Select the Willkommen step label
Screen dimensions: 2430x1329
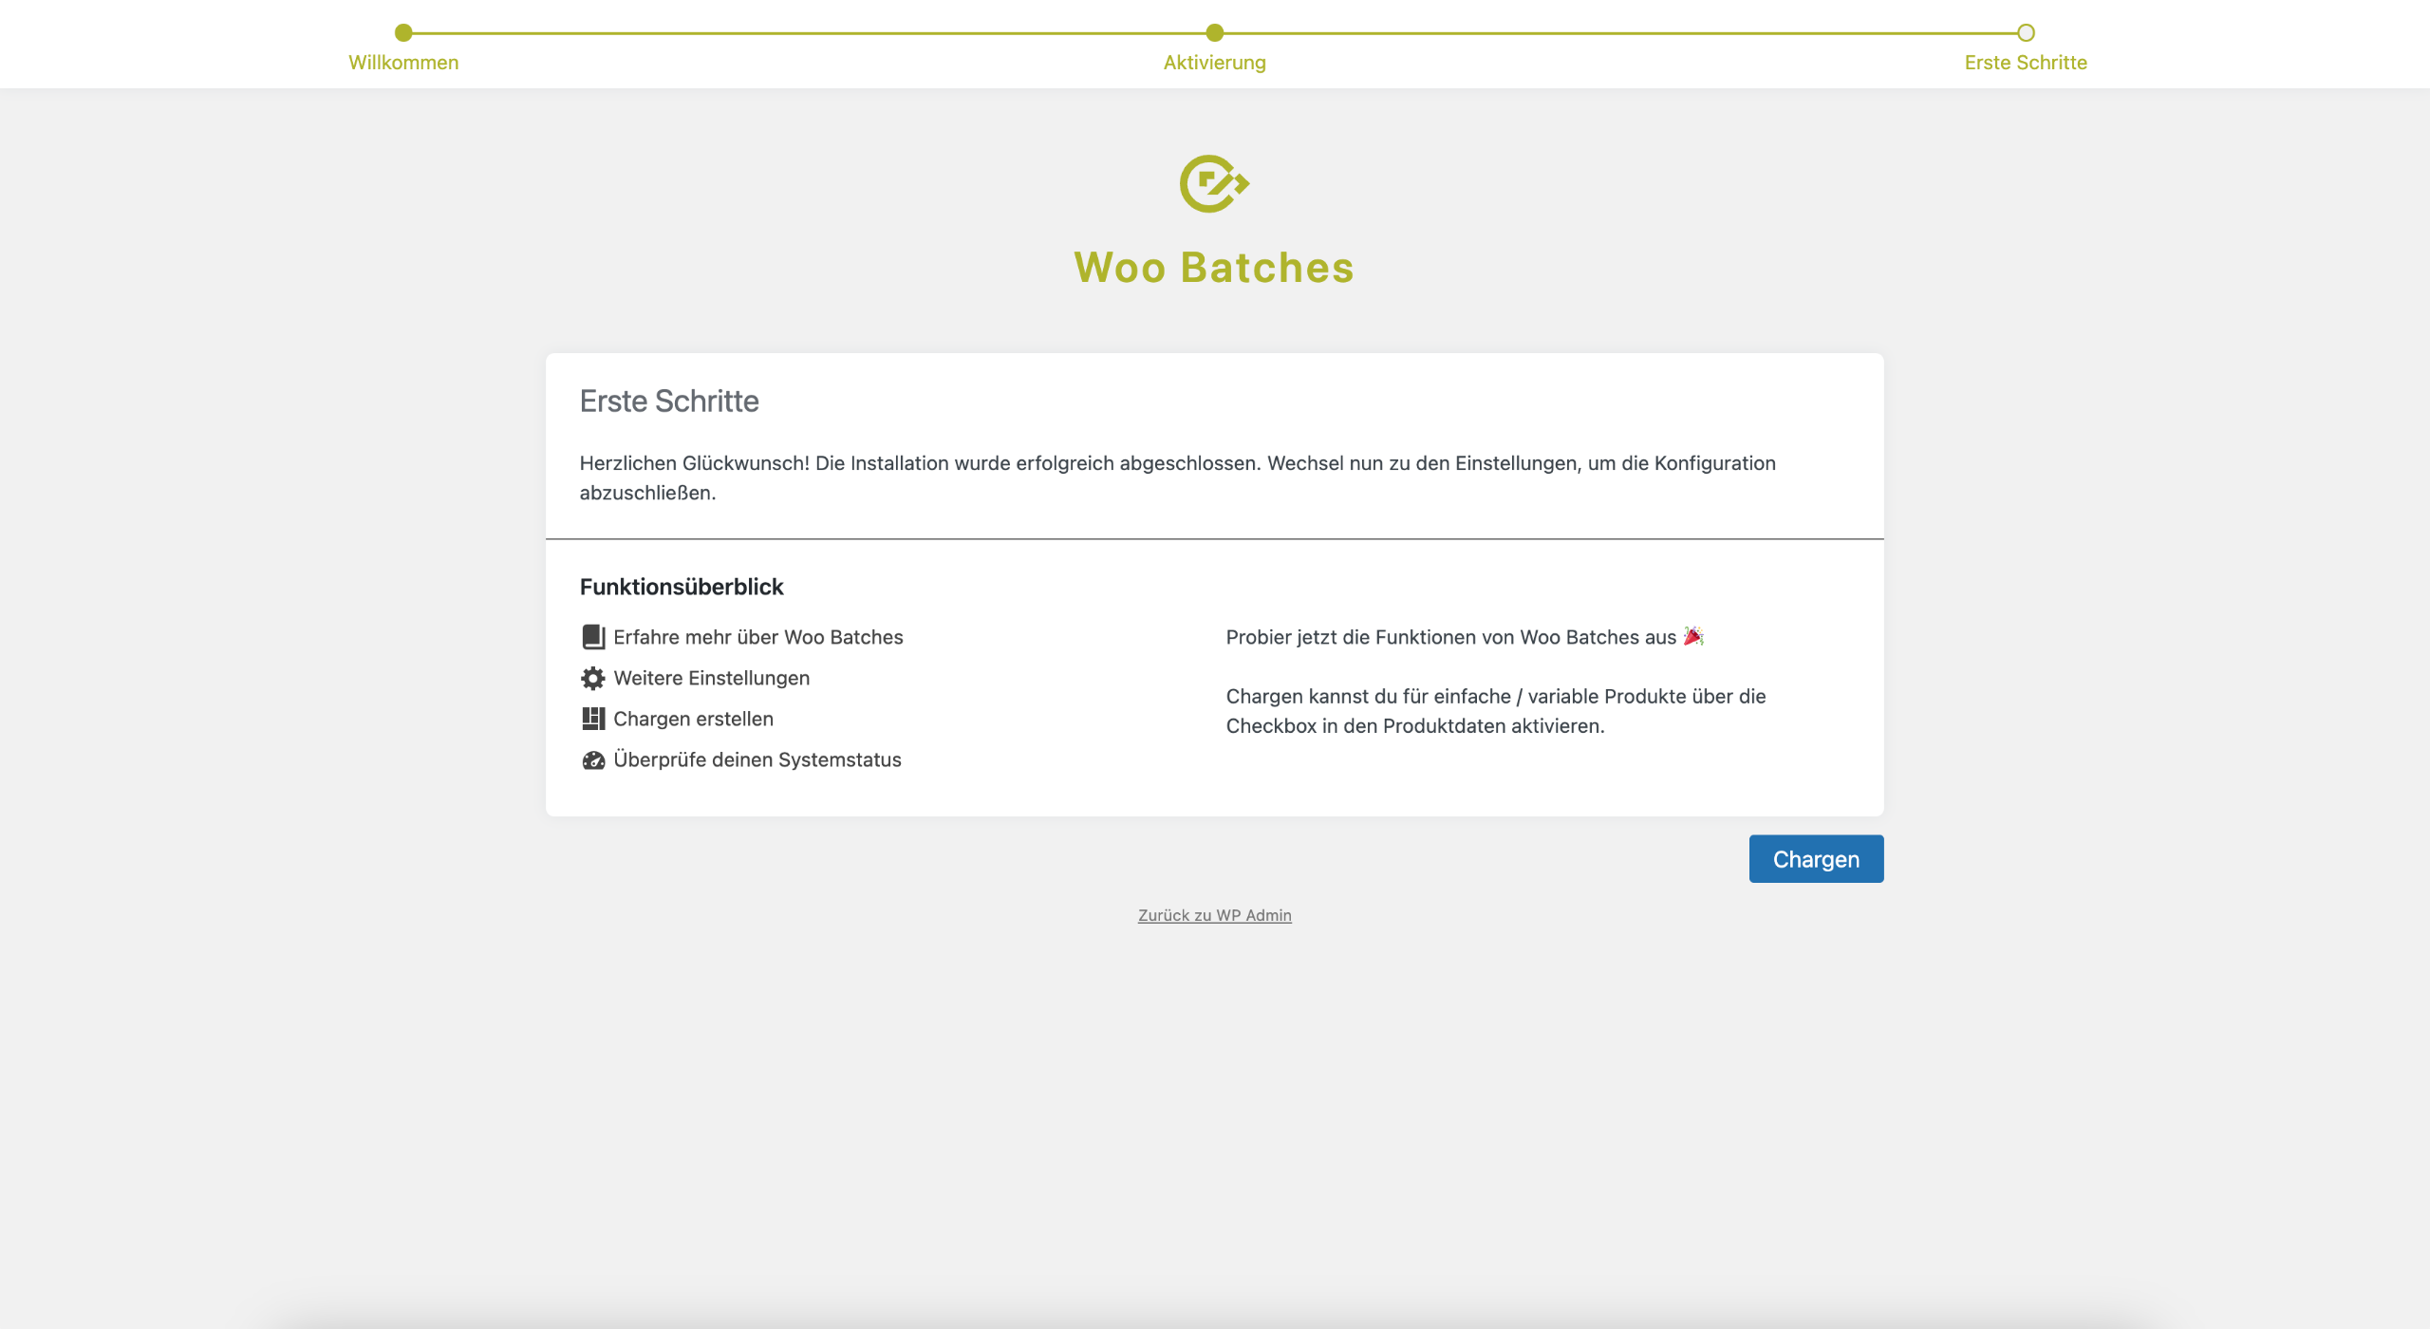403,63
